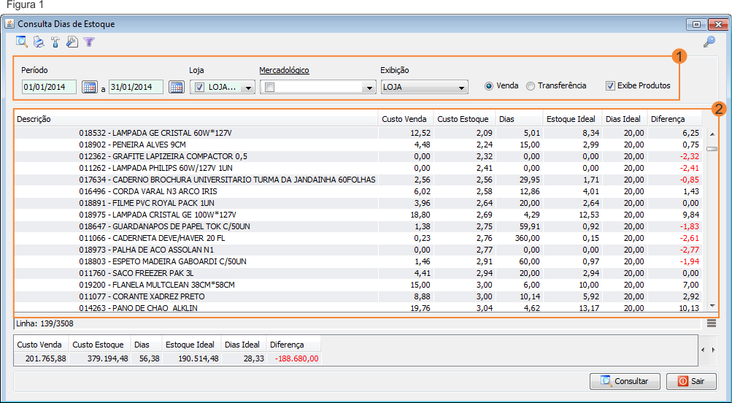The image size is (732, 403).
Task: Click total Custo Estoque value 379.194,48
Action: click(108, 358)
